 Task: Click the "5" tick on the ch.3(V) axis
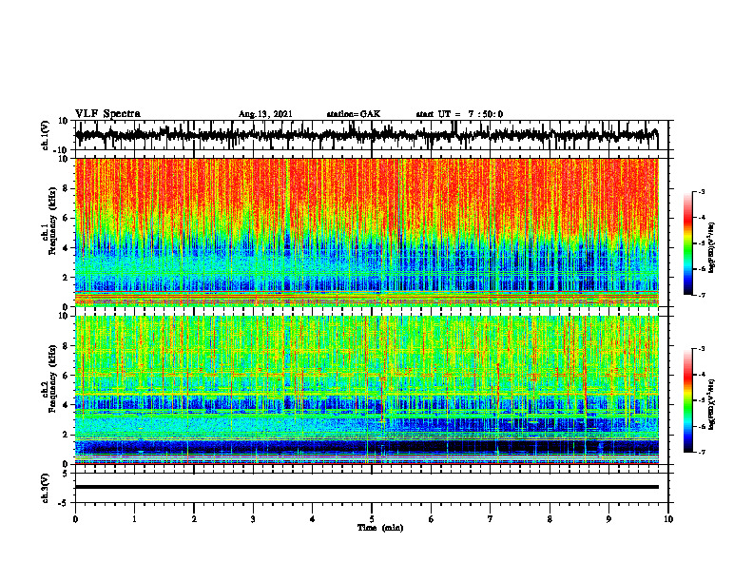click(x=67, y=473)
